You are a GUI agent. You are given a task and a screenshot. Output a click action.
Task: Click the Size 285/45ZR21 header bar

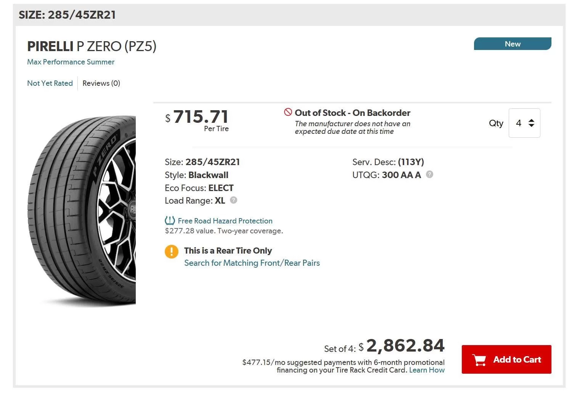pos(289,15)
